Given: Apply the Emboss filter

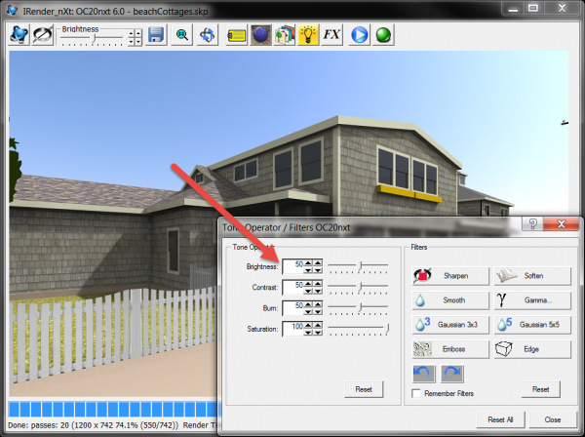Looking at the screenshot, I should [449, 349].
